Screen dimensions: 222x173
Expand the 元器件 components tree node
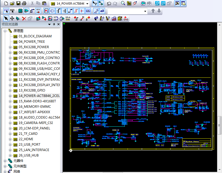tap(5, 161)
